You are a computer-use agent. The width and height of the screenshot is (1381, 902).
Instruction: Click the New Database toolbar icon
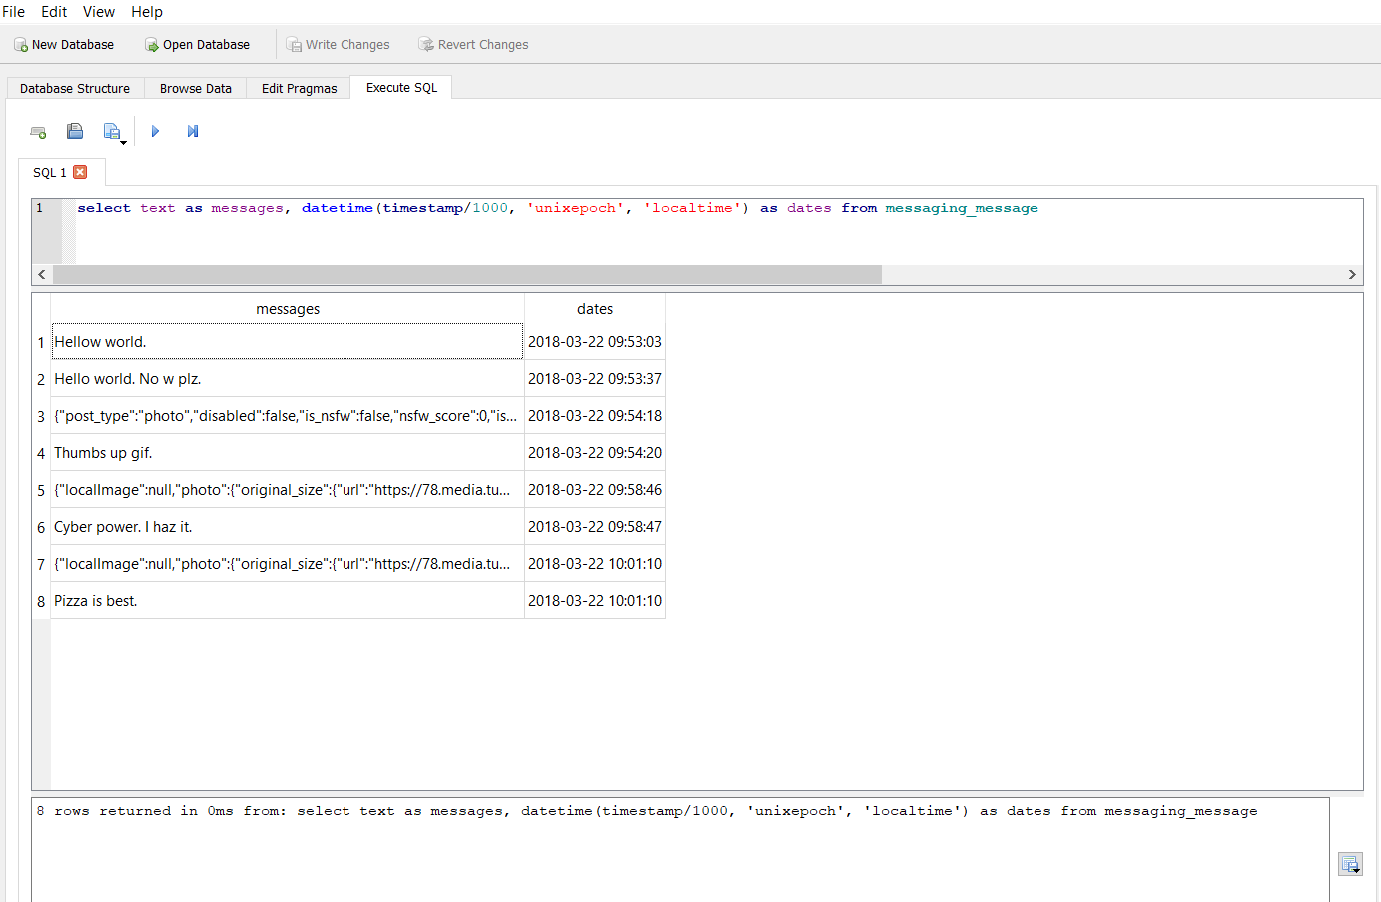[x=20, y=44]
